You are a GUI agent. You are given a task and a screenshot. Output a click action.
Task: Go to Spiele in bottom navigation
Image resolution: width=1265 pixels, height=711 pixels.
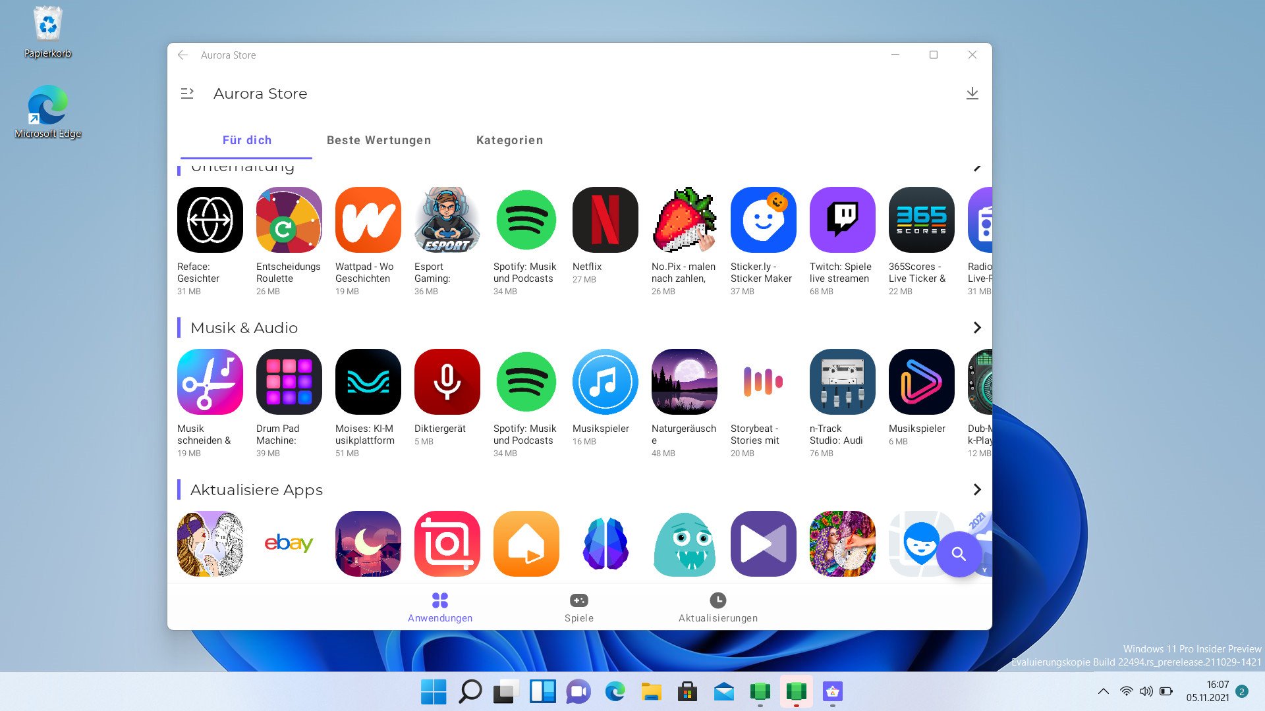coord(578,607)
